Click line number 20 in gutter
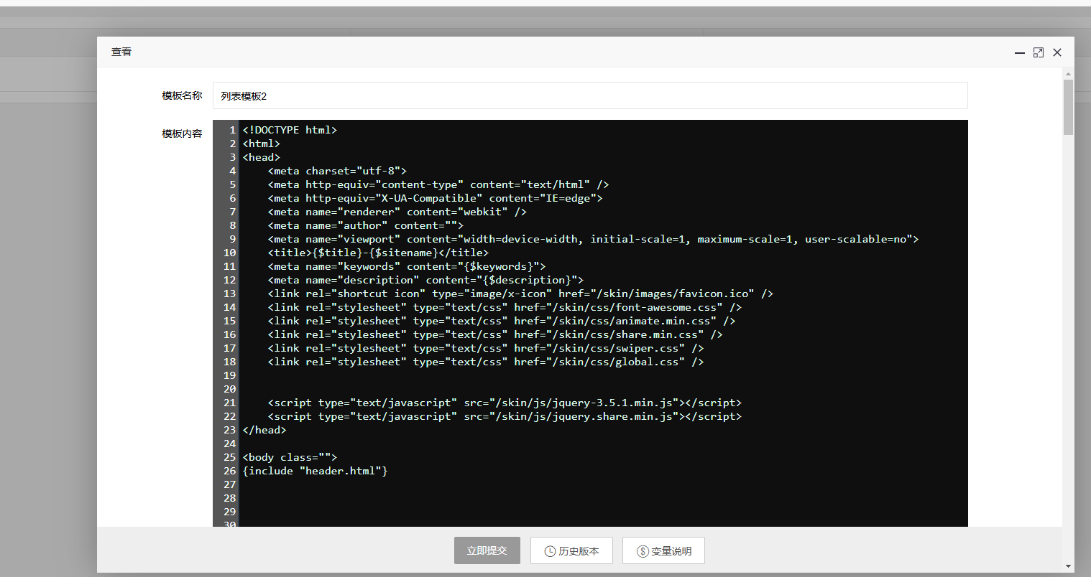The width and height of the screenshot is (1091, 577). tap(229, 389)
